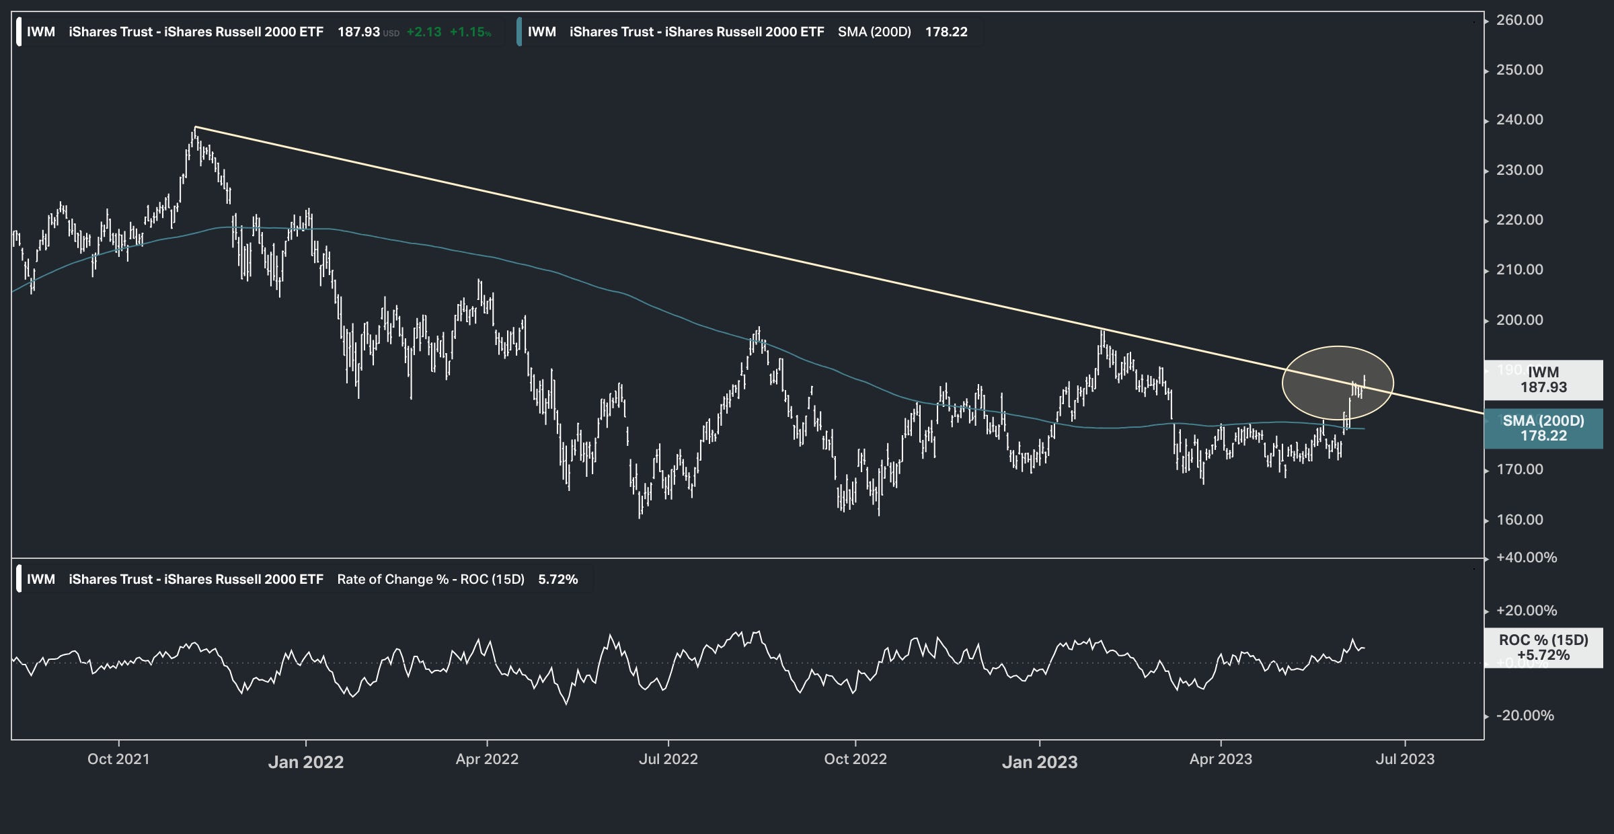1614x834 pixels.
Task: Select the SMA (200D) legend label
Action: [874, 32]
